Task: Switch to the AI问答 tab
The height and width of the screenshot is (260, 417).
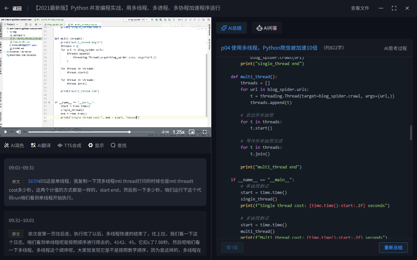Action: (267, 28)
